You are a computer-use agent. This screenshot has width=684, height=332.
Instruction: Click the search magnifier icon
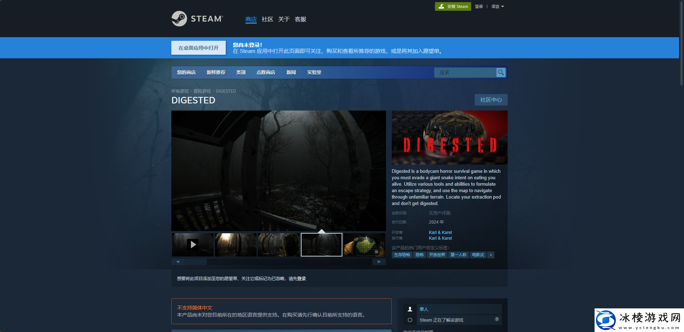coord(501,73)
